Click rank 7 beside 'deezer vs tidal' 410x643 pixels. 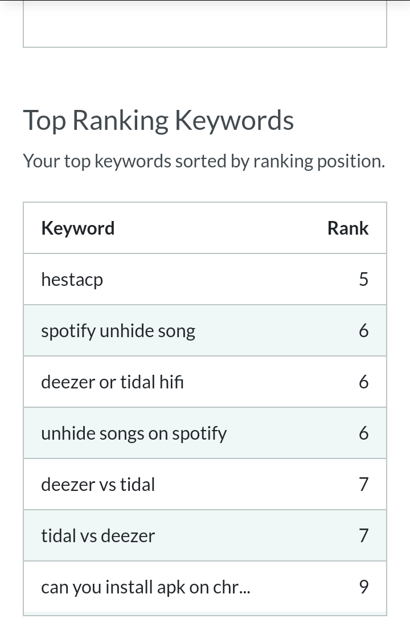(x=364, y=485)
